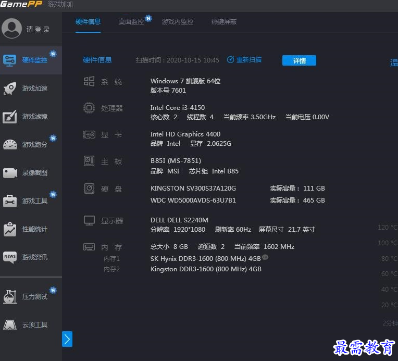This screenshot has width=398, height=364.
Task: Click the 内存1 label
Action: (x=111, y=259)
